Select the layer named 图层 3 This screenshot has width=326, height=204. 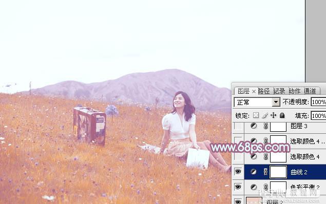point(299,126)
